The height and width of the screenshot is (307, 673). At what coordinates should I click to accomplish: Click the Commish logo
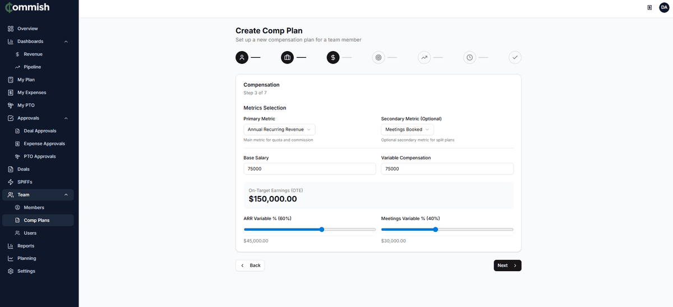click(27, 7)
